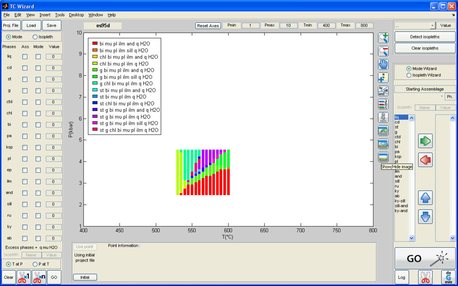Click the Show/Hide image icon
The width and height of the screenshot is (458, 286).
click(x=383, y=157)
